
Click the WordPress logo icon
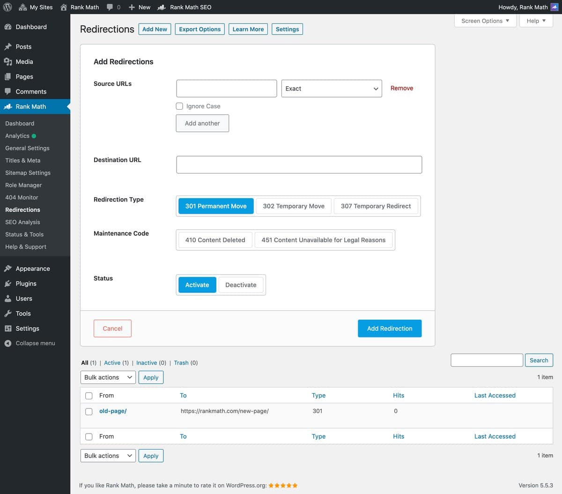(7, 7)
